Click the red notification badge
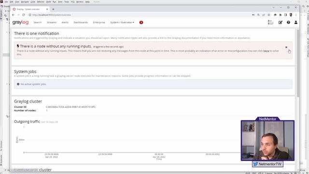The height and width of the screenshot is (174, 309). click(x=141, y=23)
